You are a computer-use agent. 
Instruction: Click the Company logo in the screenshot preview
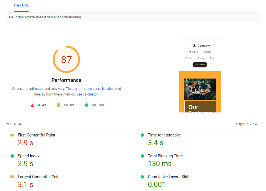coord(200,45)
